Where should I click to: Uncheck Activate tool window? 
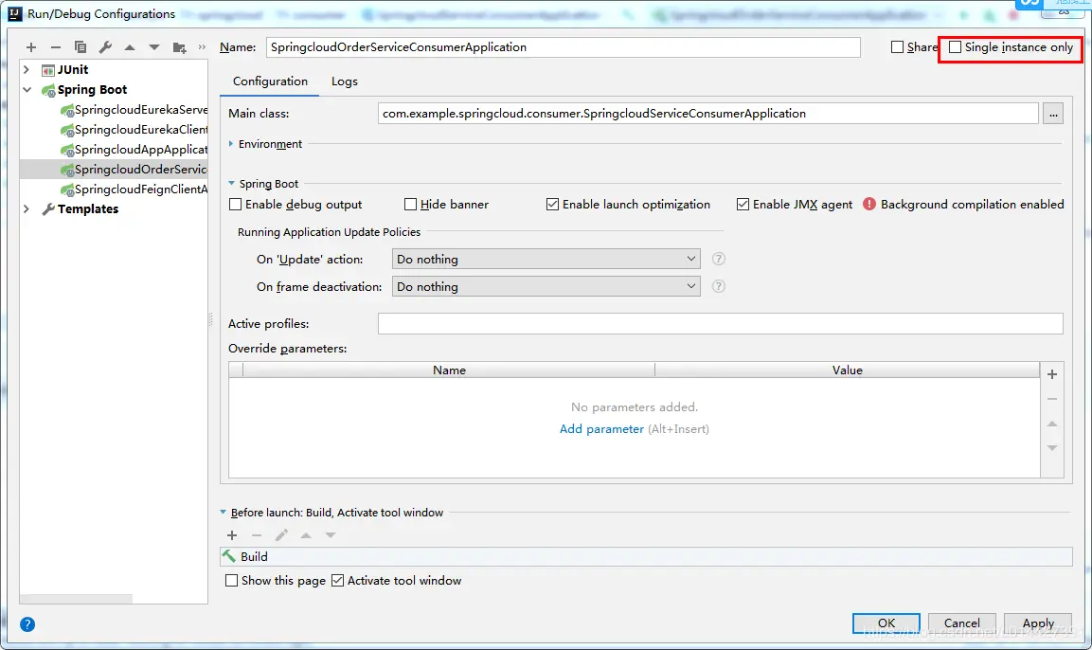click(338, 580)
